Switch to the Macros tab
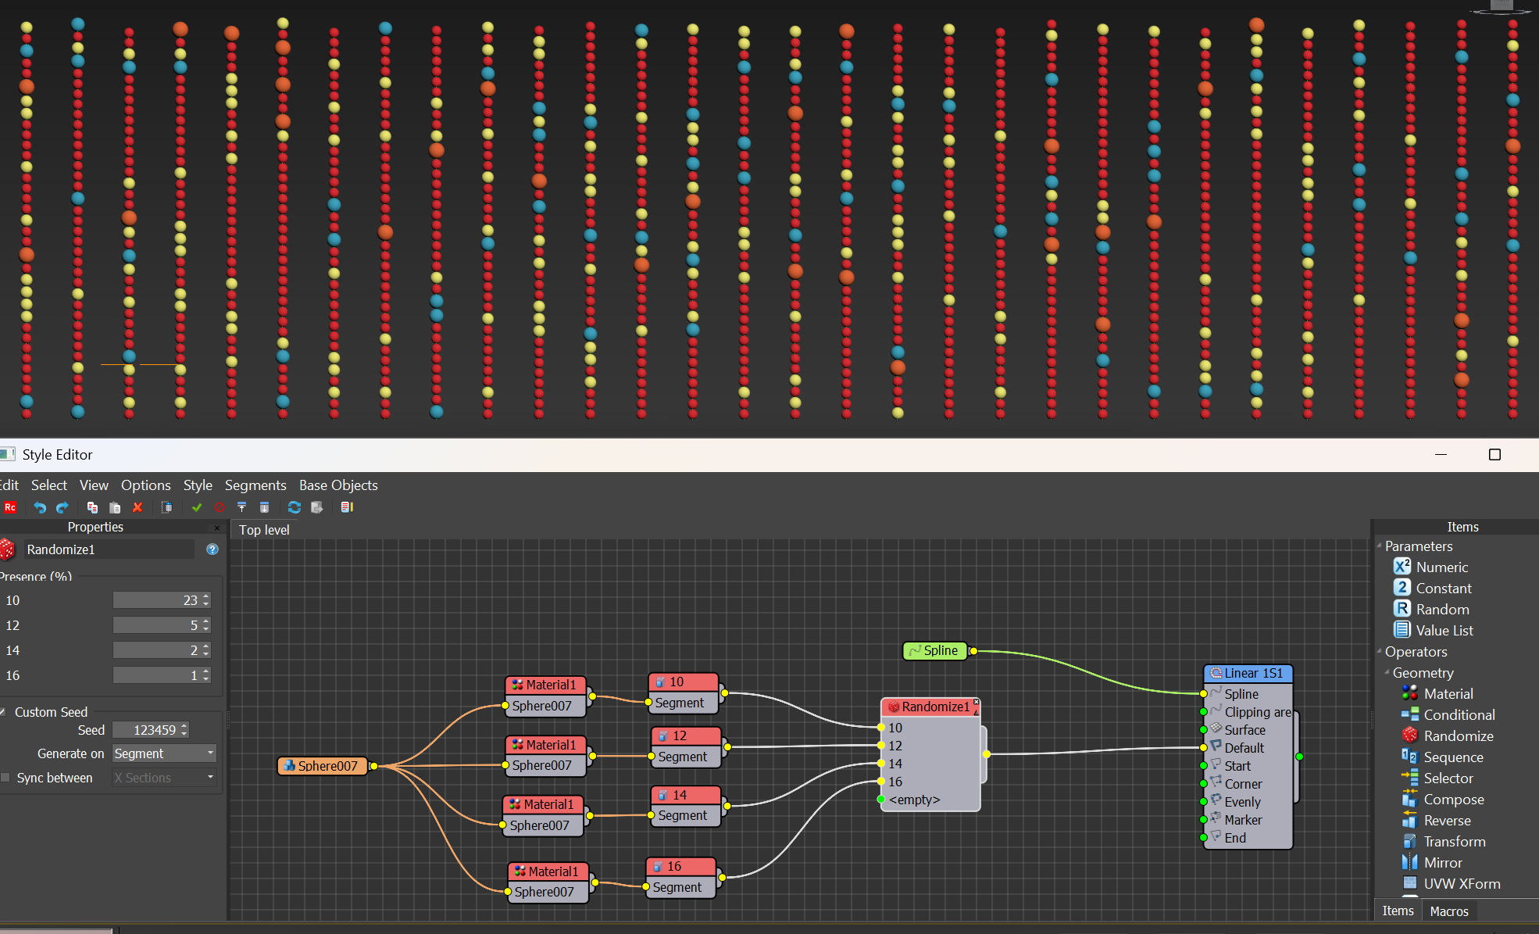1539x934 pixels. pyautogui.click(x=1448, y=911)
